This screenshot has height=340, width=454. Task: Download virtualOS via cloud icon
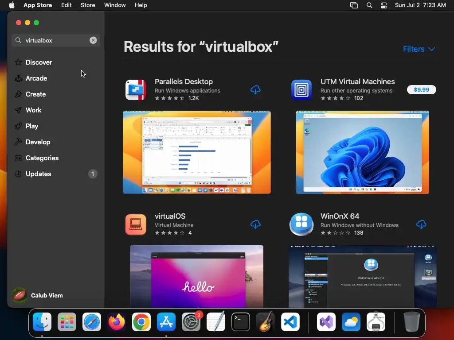pos(255,224)
